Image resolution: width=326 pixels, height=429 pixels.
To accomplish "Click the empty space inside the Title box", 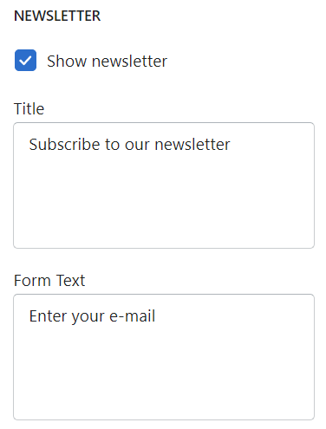I will tap(164, 202).
